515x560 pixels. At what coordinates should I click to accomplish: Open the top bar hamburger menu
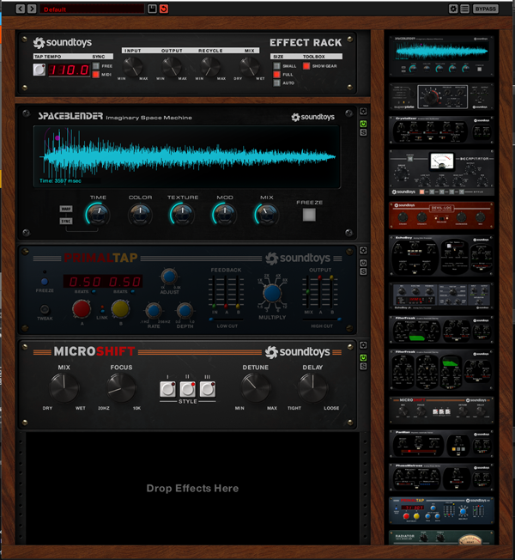[x=465, y=9]
